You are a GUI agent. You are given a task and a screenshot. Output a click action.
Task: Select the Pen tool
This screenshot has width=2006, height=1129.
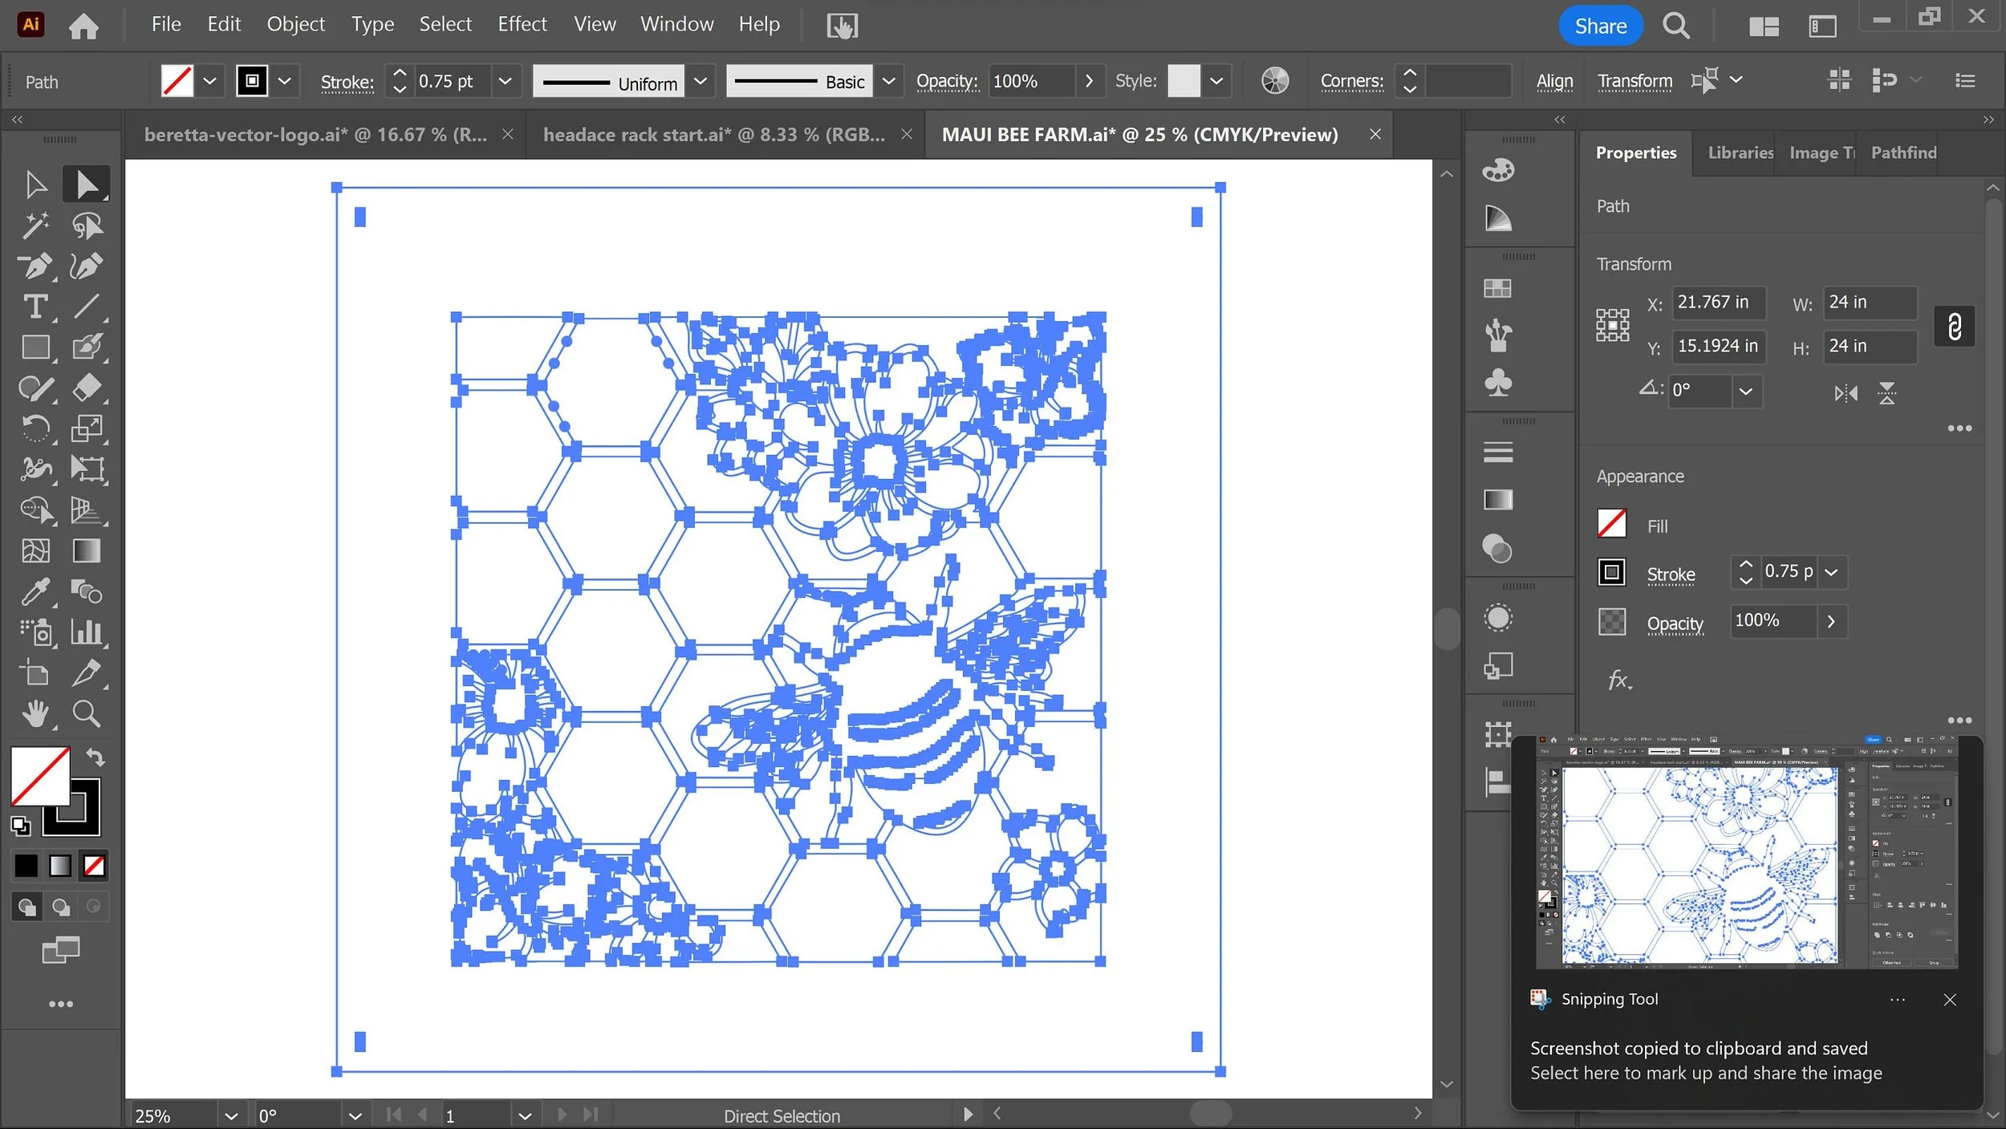35,266
